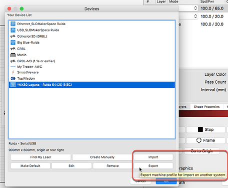Select the GRBL-M3 (1.1e or earlier) name

tap(36, 61)
